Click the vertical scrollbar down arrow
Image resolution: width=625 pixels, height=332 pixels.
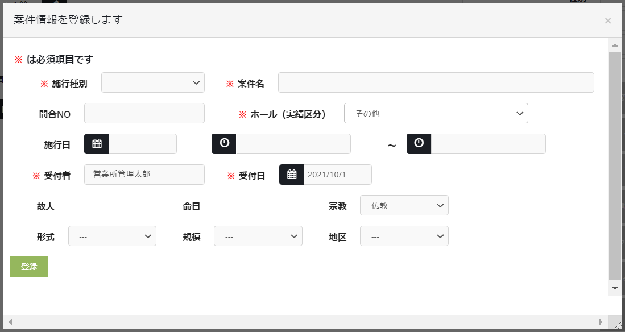point(615,288)
